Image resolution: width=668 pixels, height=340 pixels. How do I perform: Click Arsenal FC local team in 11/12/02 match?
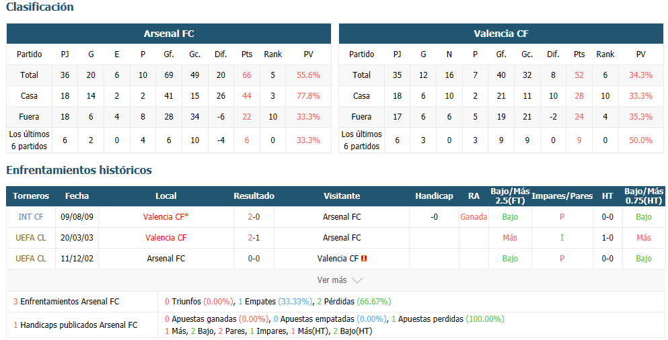[x=165, y=259]
